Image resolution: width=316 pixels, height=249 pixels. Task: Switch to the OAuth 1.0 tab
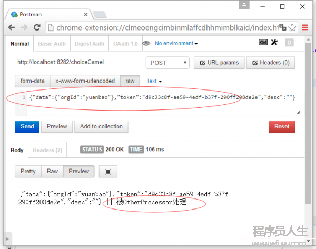pos(125,44)
